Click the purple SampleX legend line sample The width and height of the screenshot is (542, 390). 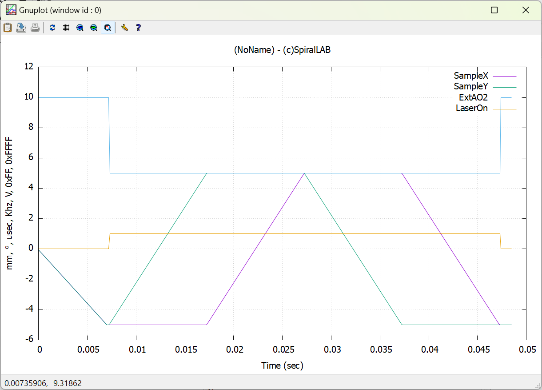click(505, 76)
